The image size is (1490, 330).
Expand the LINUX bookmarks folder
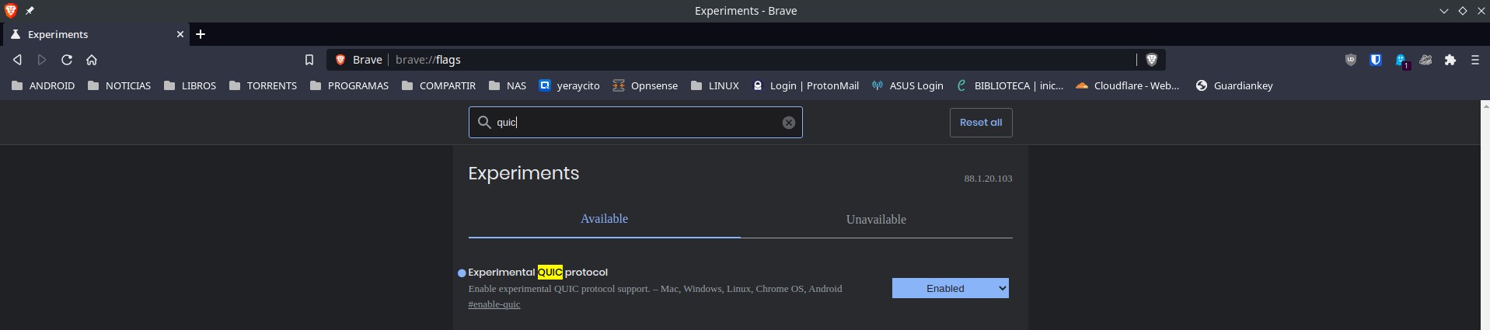coord(714,85)
